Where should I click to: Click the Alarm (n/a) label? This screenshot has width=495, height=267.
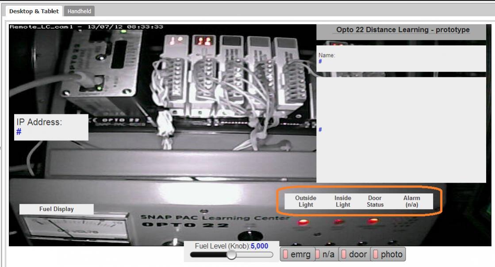[412, 201]
